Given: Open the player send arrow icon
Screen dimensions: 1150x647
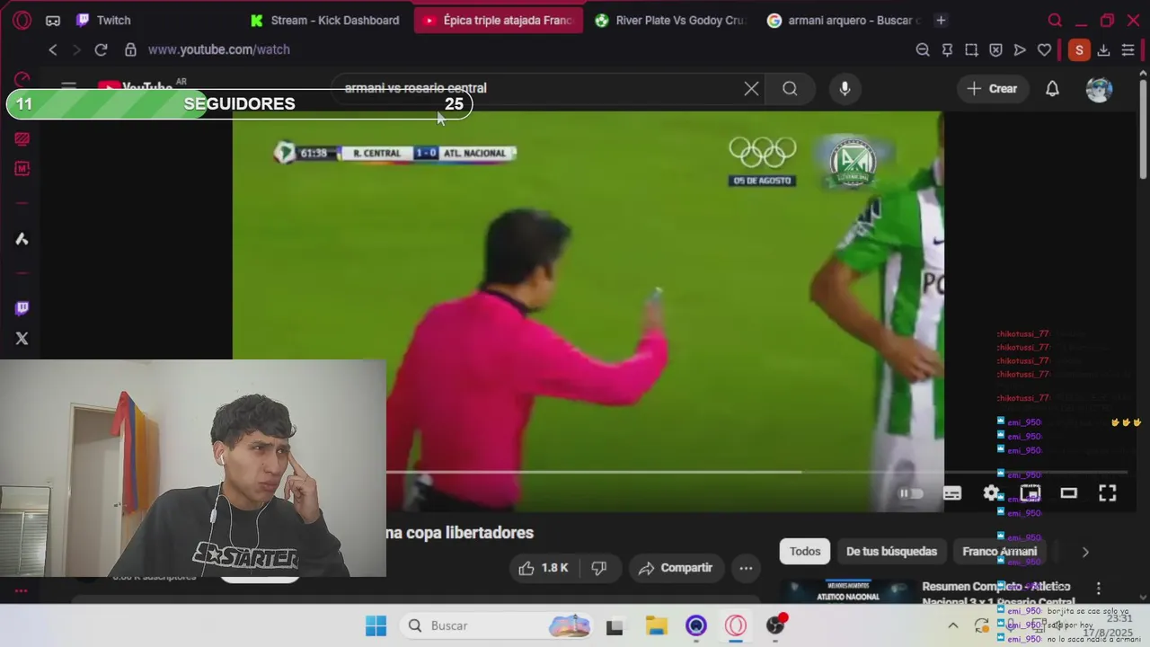Looking at the screenshot, I should pyautogui.click(x=1020, y=49).
